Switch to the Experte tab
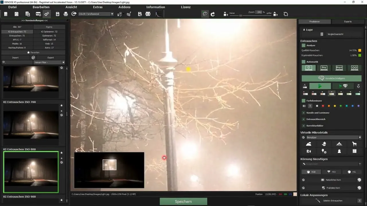The width and height of the screenshot is (367, 206). 348,21
